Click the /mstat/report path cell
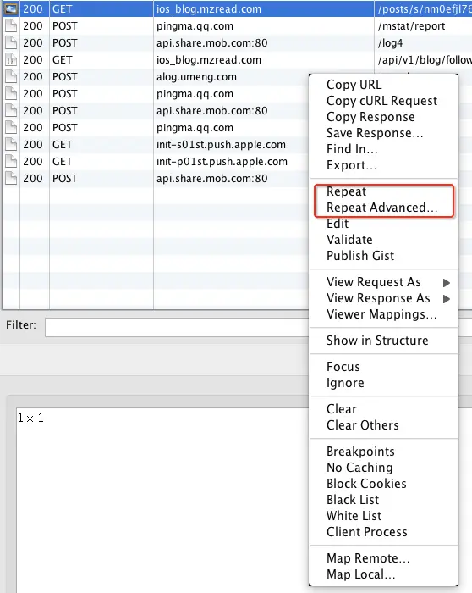The width and height of the screenshot is (472, 593). 411,25
